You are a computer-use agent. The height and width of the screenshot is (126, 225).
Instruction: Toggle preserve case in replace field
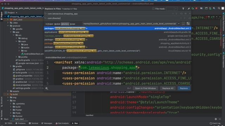click(189, 18)
